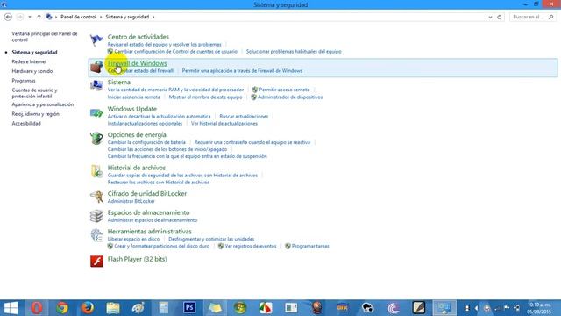The image size is (561, 316).
Task: Click Sistema y seguridad in the breadcrumb
Action: coord(127,17)
